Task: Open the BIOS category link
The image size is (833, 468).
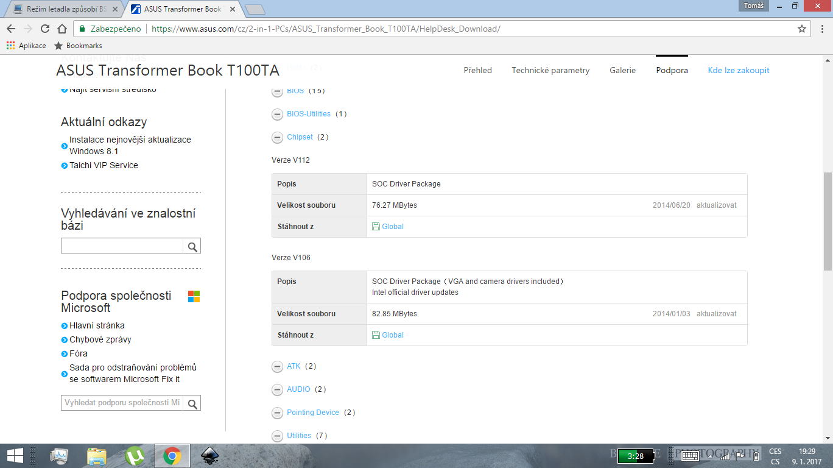Action: 295,91
